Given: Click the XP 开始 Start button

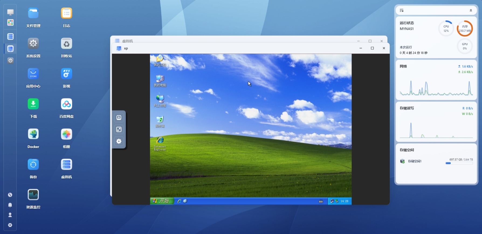Looking at the screenshot, I should (x=162, y=201).
